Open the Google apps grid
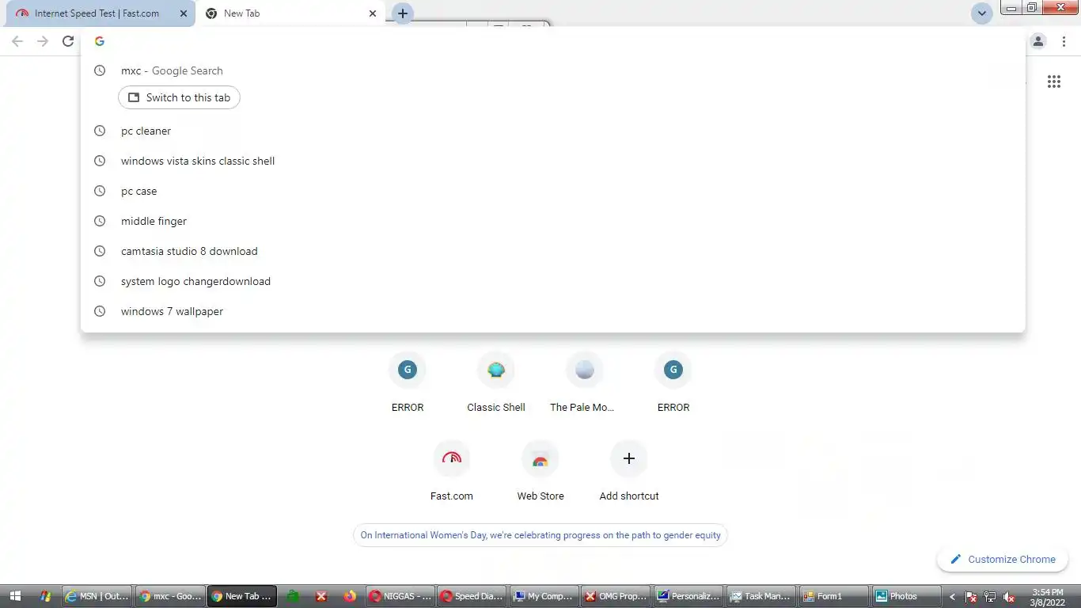This screenshot has height=608, width=1081. click(1054, 82)
